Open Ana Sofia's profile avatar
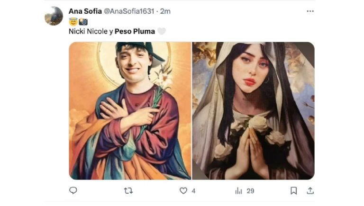 coord(54,16)
